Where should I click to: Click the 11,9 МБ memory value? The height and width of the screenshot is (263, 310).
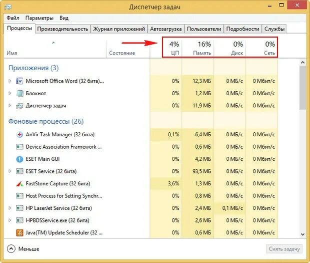coord(202,106)
